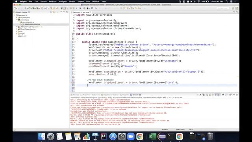Collapse the main method fold at line 13
The height and width of the screenshot is (142, 252).
click(x=75, y=42)
